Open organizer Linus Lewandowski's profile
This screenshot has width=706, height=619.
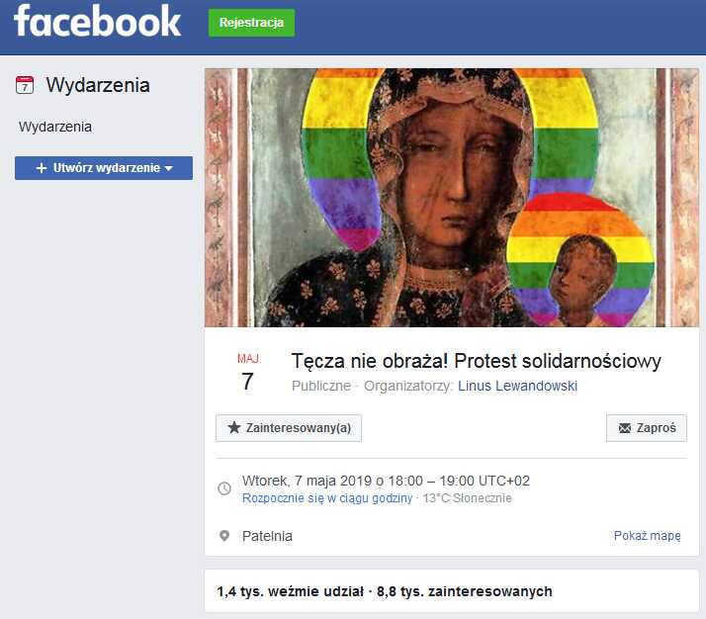517,386
